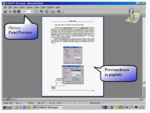This screenshot has height=113, width=150.
Task: Launch Internet Explorer from quick launch
Action: [x=24, y=107]
